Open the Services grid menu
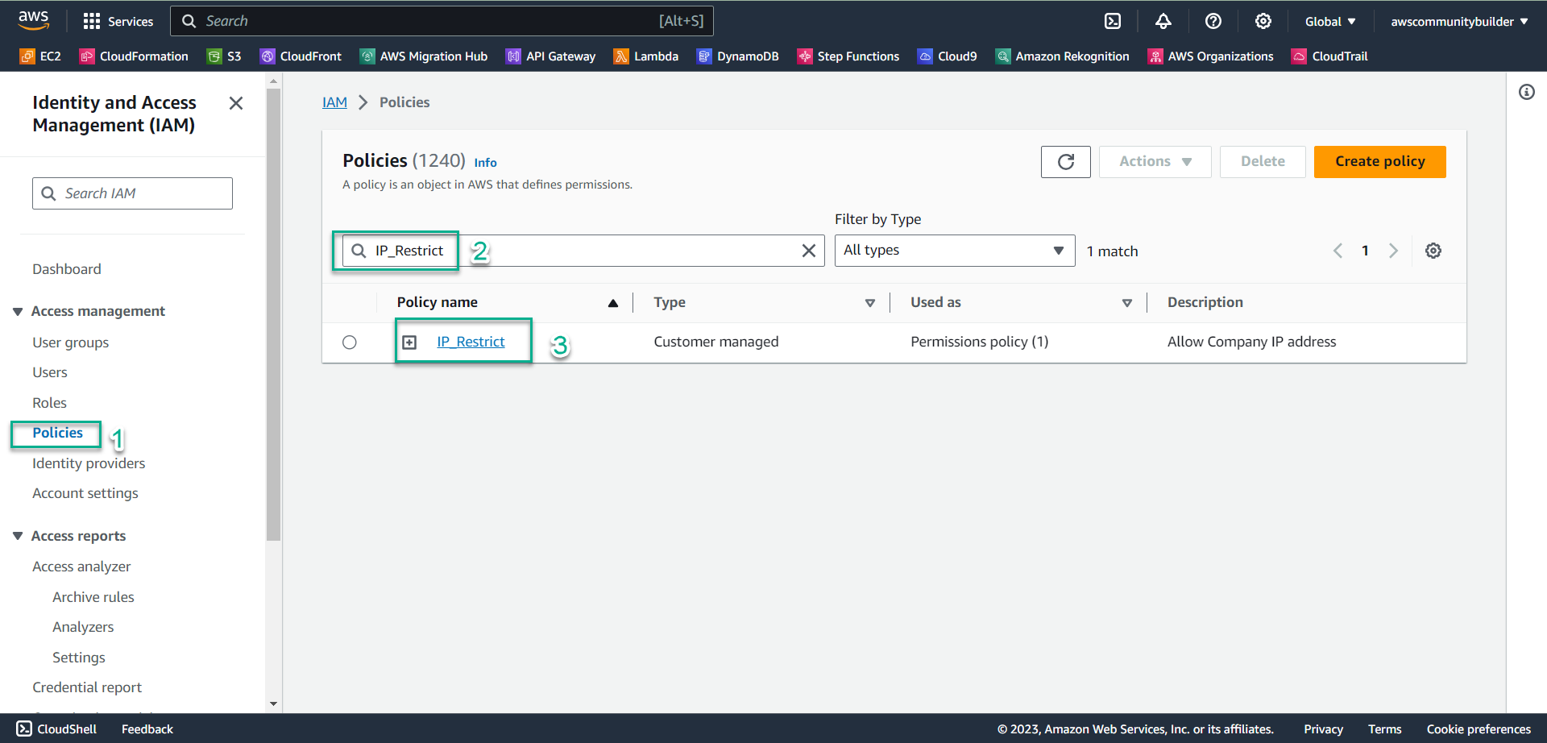The height and width of the screenshot is (743, 1547). tap(118, 21)
